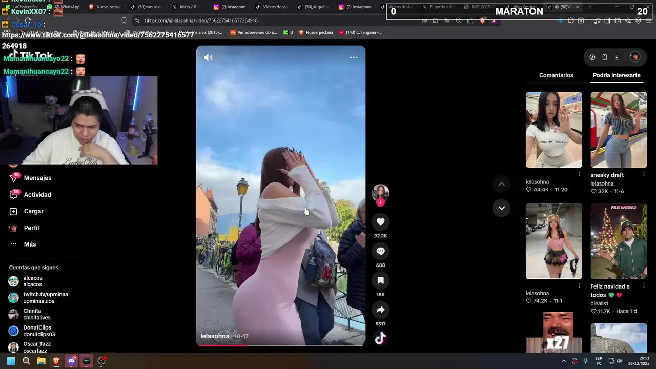Click the download app icon in header
Viewport: 656px width, 369px height.
[617, 57]
